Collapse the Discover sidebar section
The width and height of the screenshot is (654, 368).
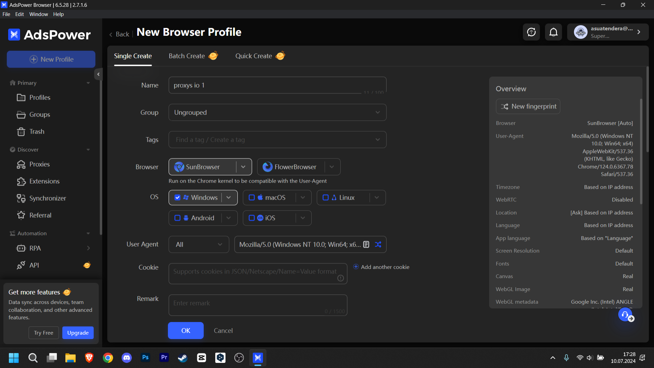coord(88,150)
